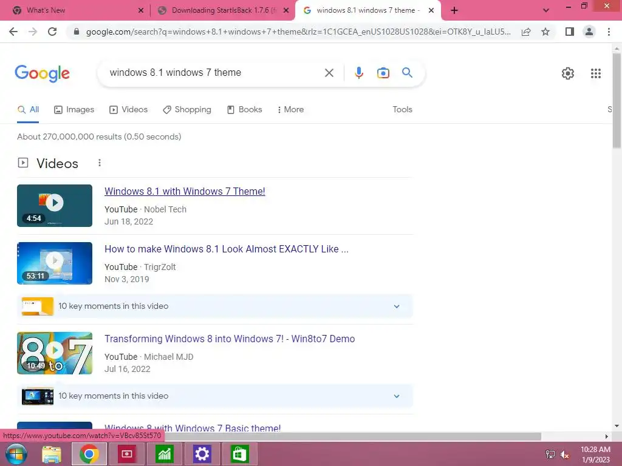The image size is (622, 466).
Task: Open the tab search dropdown
Action: (x=546, y=10)
